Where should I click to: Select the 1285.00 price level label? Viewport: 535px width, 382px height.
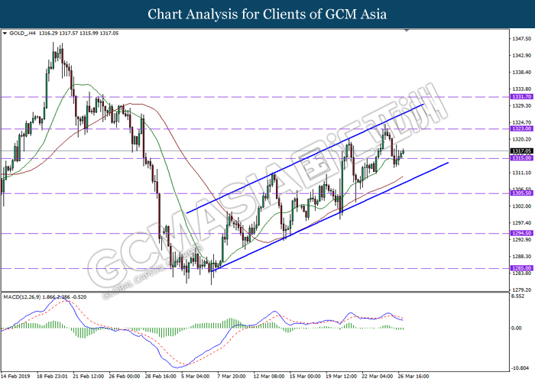521,268
